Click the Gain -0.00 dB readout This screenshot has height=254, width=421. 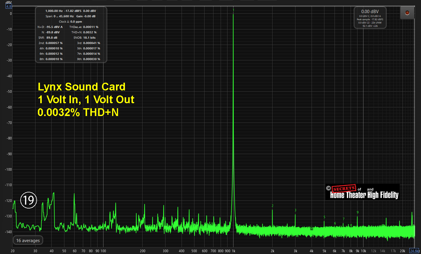(86, 16)
